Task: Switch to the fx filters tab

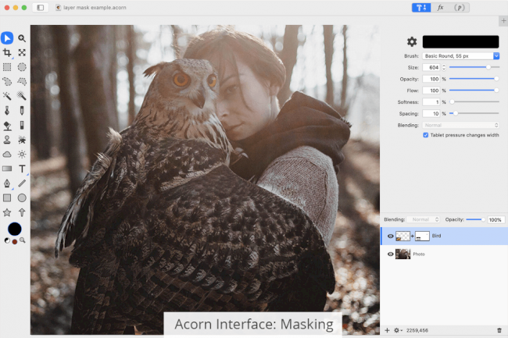Action: click(440, 8)
